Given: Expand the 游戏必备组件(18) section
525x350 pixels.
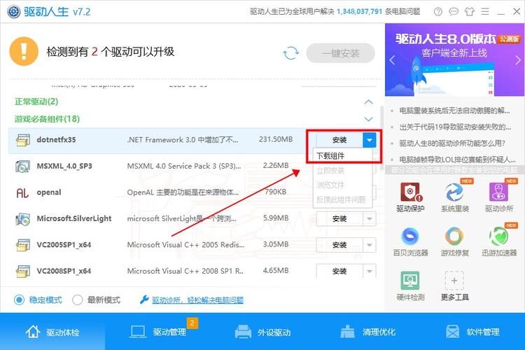Looking at the screenshot, I should 368,119.
